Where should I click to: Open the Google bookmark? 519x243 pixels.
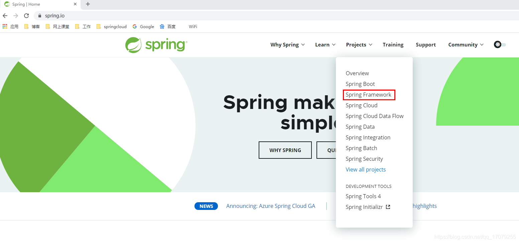click(x=143, y=26)
